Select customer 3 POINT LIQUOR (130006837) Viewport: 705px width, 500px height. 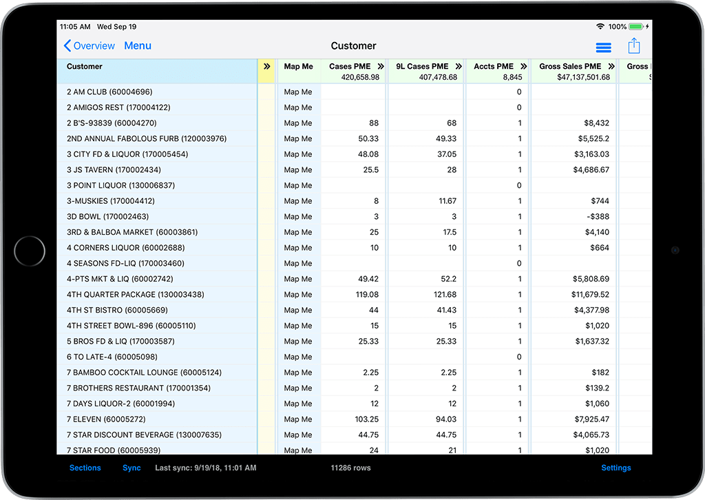tap(121, 185)
